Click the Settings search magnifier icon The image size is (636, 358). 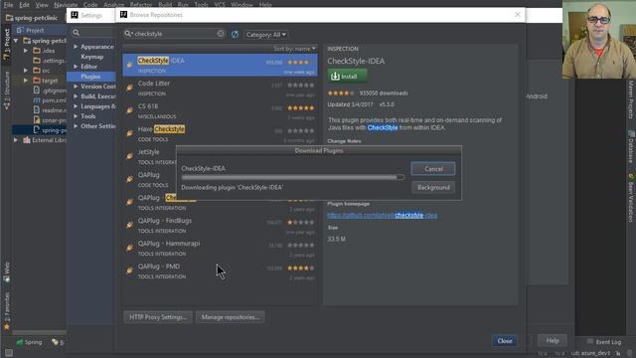coord(76,33)
